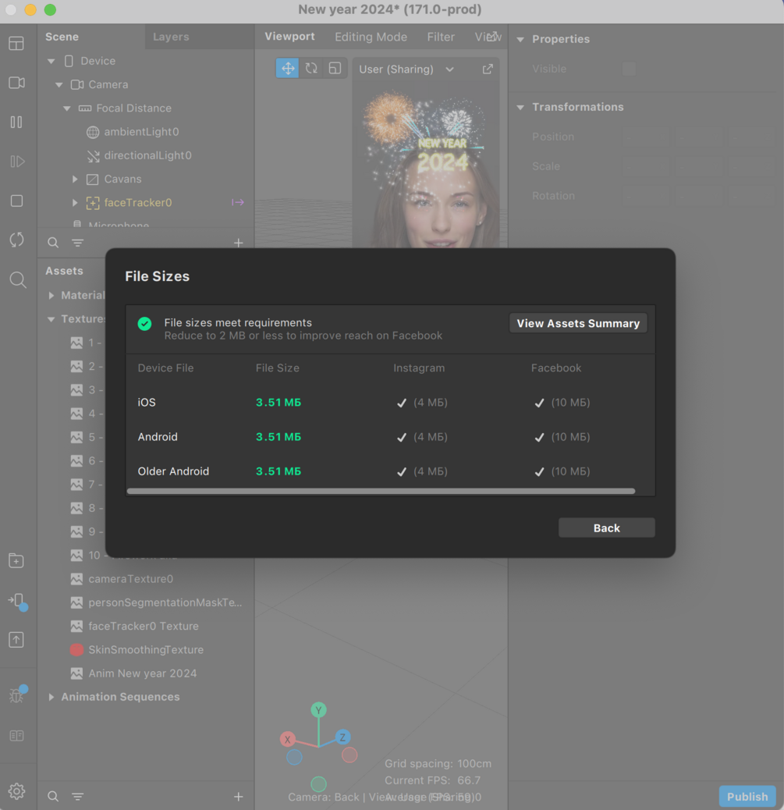Click the pause icon in left sidebar
This screenshot has width=784, height=810.
pyautogui.click(x=16, y=122)
